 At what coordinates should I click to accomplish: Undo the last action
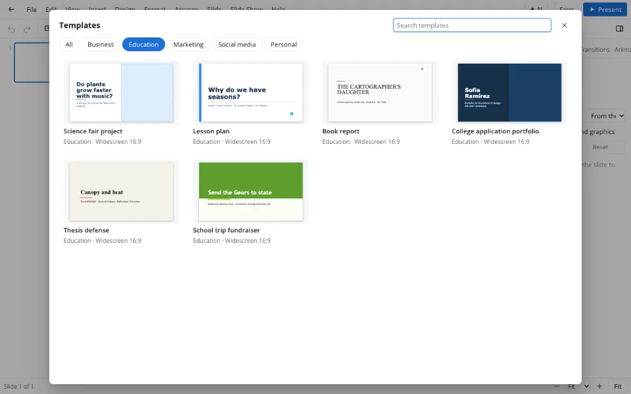11,29
